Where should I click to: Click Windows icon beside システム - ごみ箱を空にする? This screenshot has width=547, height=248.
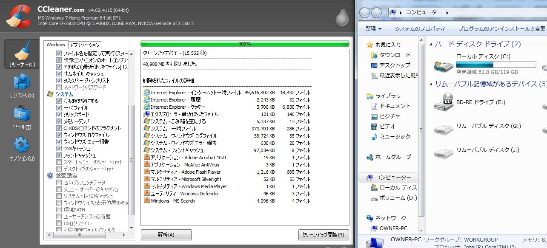pyautogui.click(x=147, y=121)
